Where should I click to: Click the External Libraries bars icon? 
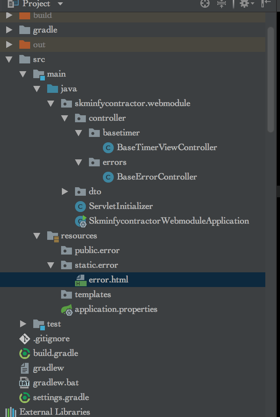coord(10,412)
